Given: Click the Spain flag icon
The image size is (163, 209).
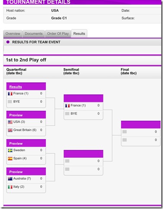Looking at the screenshot, I should point(10,158).
